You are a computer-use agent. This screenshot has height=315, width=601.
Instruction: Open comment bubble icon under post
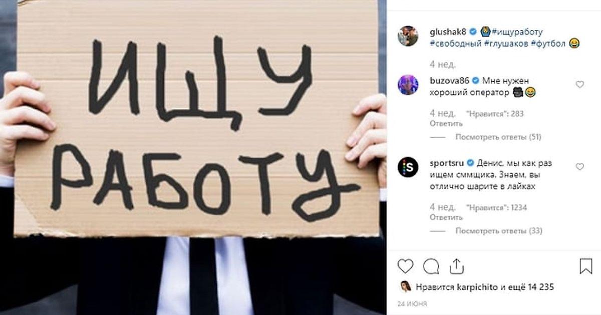click(431, 266)
